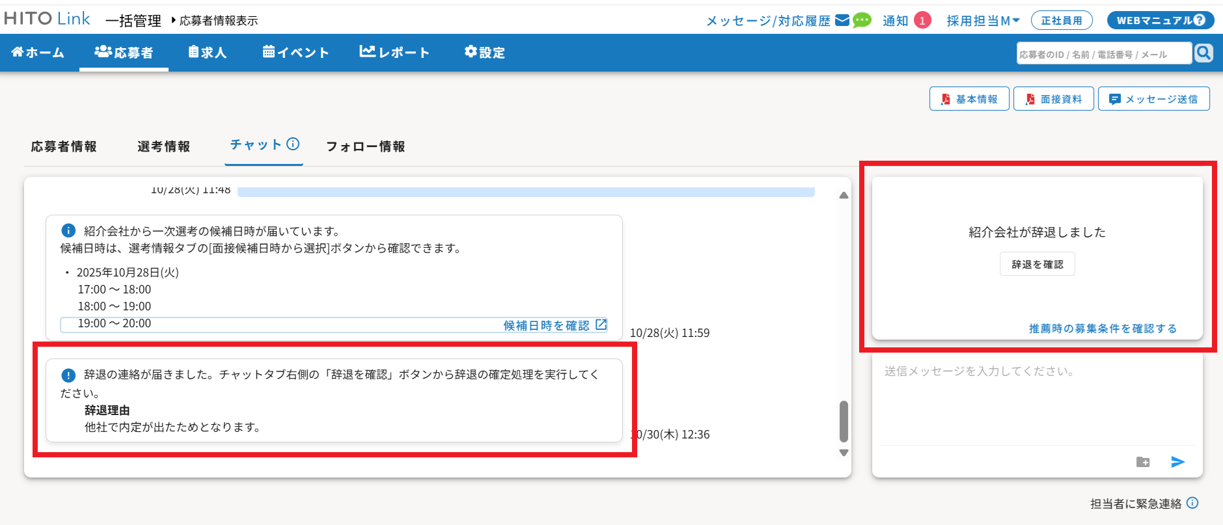Image resolution: width=1223 pixels, height=525 pixels.
Task: Click the 正社員用 mode button
Action: pyautogui.click(x=1061, y=21)
